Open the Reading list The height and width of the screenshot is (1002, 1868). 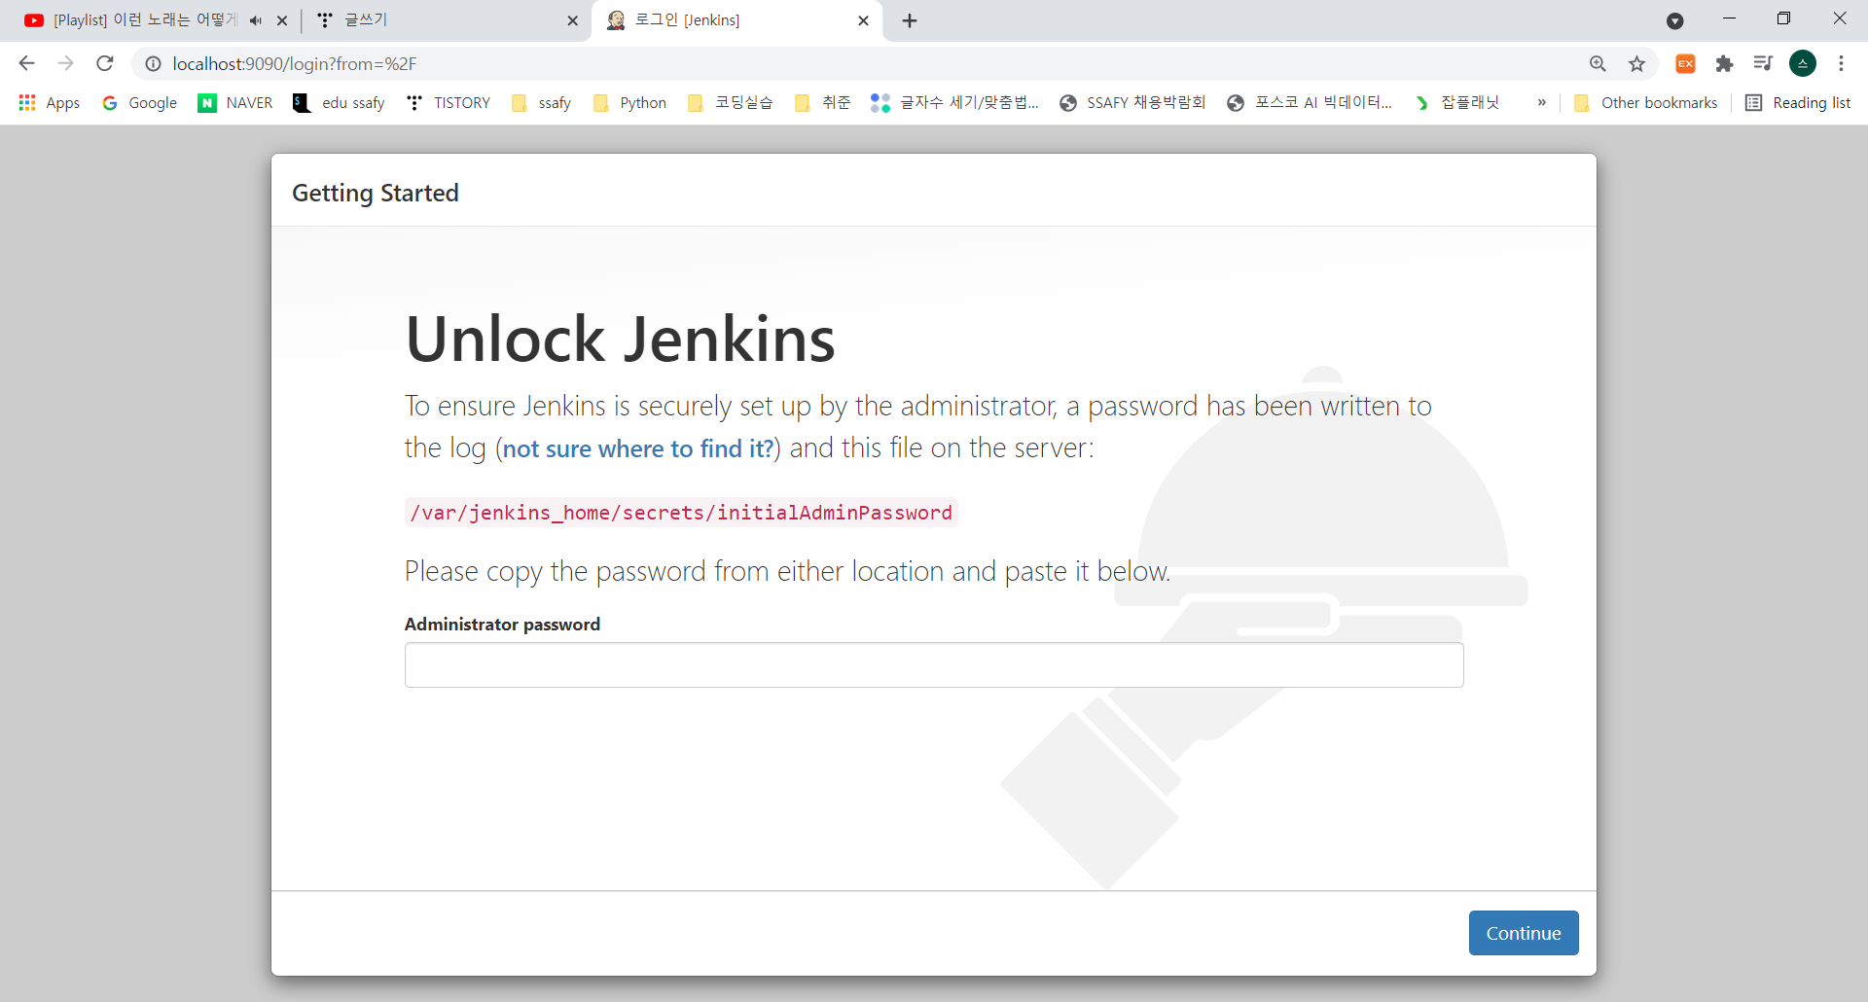click(1798, 102)
